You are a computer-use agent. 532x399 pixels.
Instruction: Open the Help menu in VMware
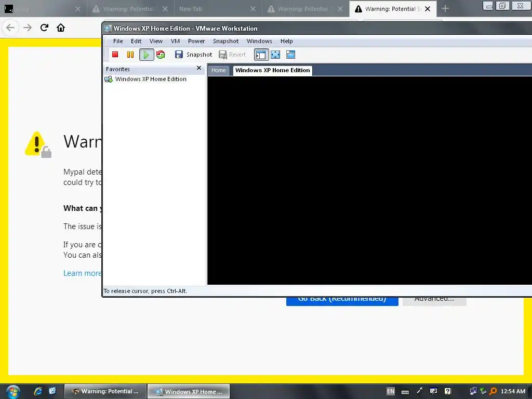tap(287, 41)
